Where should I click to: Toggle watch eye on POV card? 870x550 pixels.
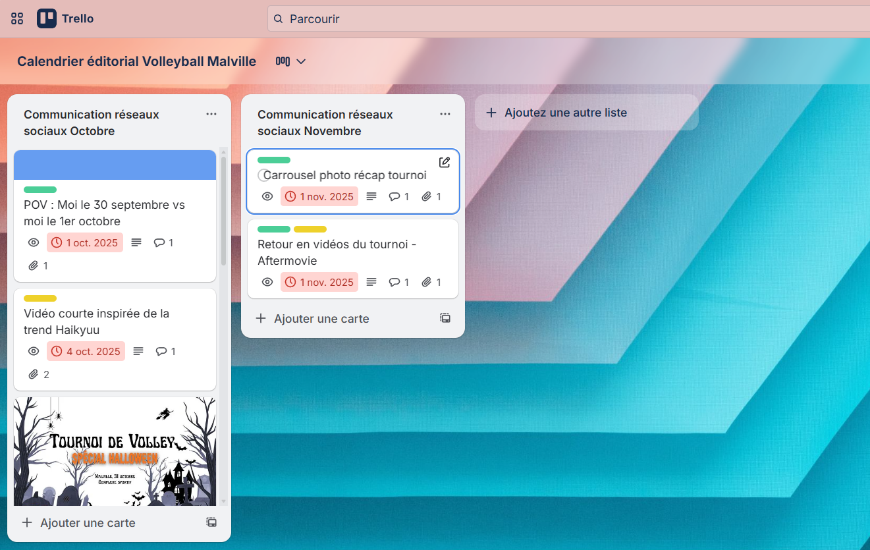tap(34, 242)
